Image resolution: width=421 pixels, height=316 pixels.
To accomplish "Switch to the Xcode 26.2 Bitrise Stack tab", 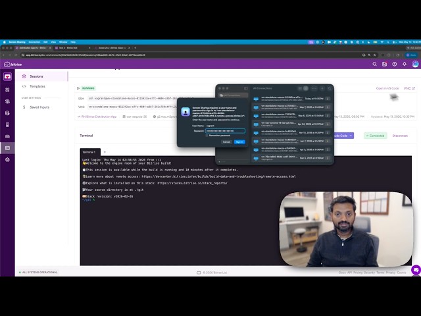I will [x=112, y=48].
